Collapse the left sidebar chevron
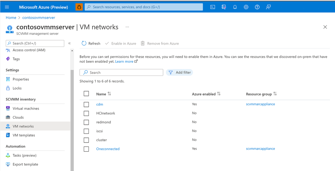 pyautogui.click(x=69, y=43)
